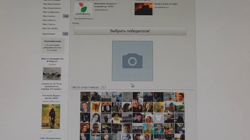Open "Мои Ответы" in the sidebar
This screenshot has height=140, width=250.
[49, 24]
